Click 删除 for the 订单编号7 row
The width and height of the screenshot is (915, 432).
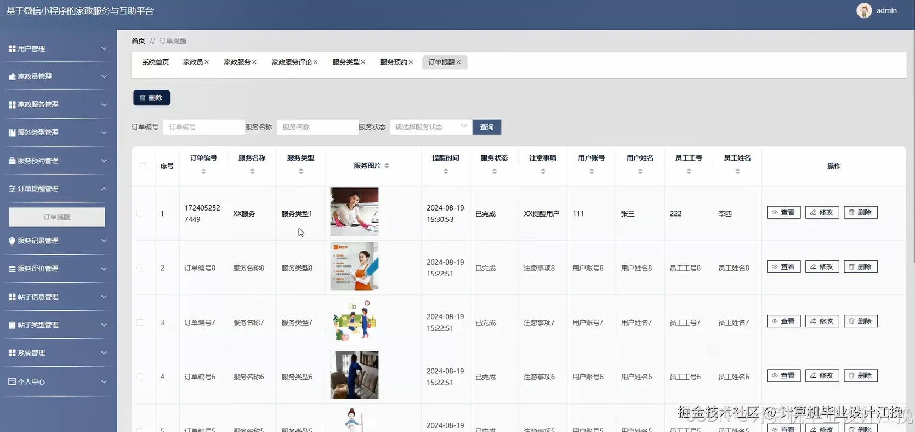tap(860, 321)
